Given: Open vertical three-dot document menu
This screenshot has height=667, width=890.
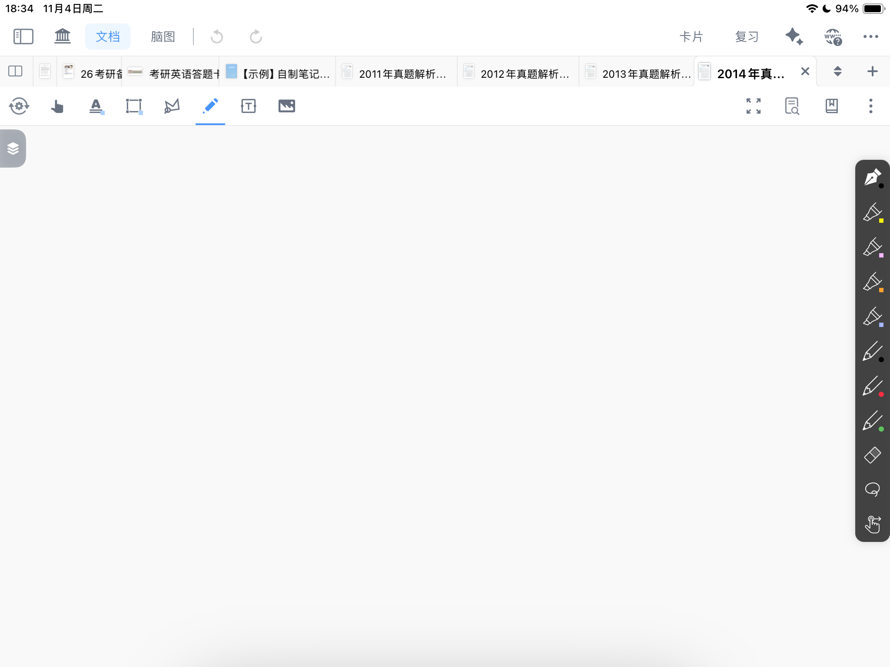Looking at the screenshot, I should click(870, 106).
